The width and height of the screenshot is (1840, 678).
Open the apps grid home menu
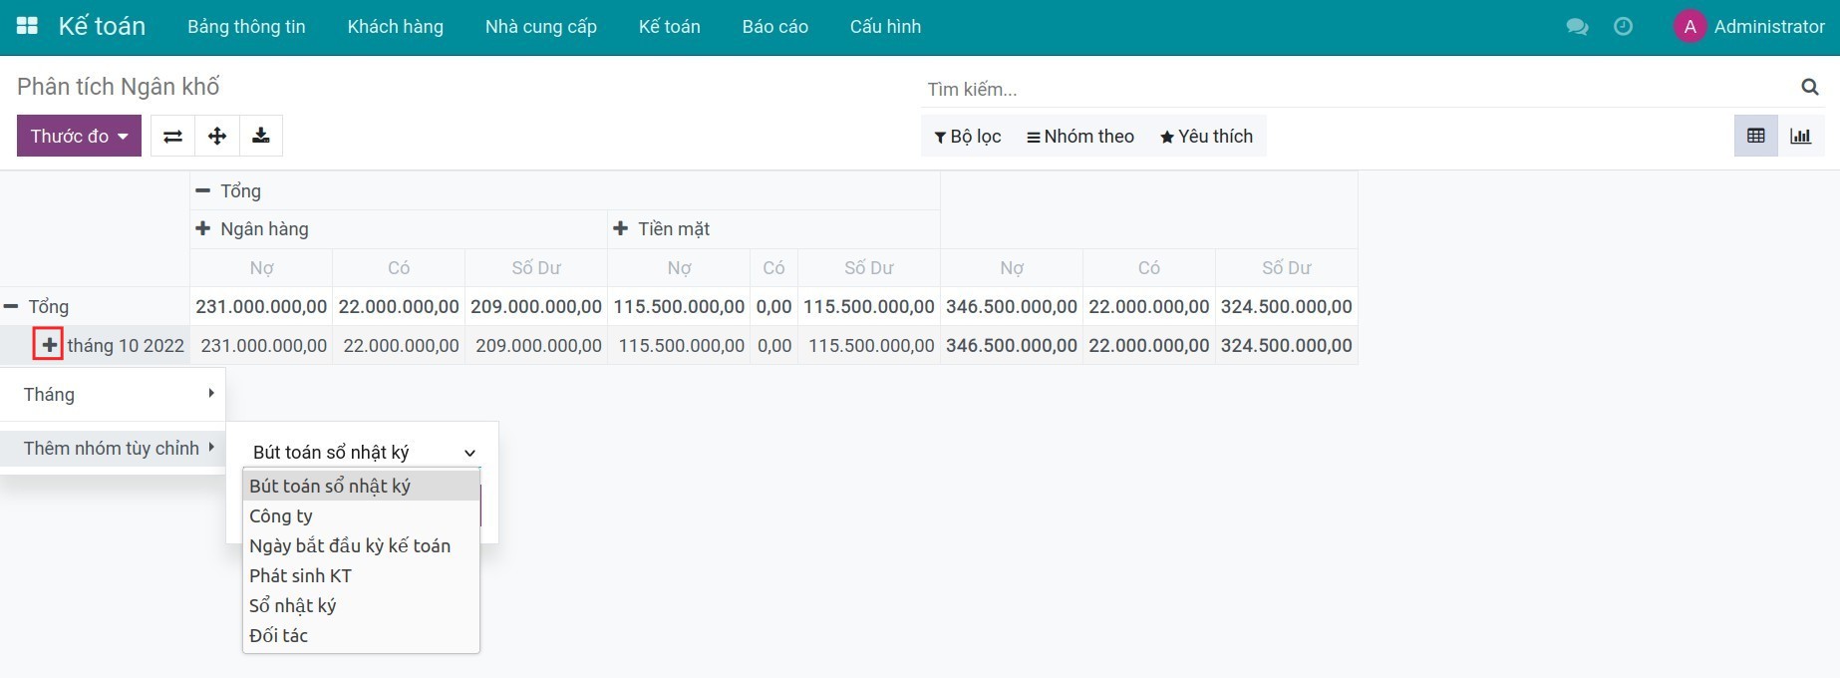pyautogui.click(x=27, y=26)
